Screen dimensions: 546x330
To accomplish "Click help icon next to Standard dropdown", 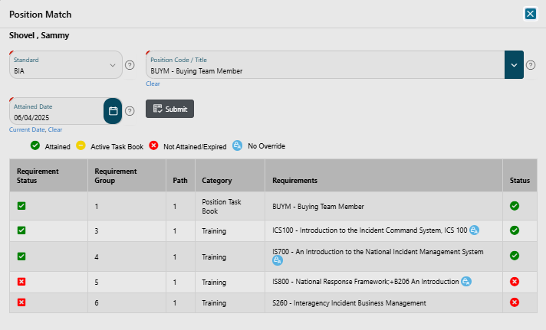I will tap(130, 65).
